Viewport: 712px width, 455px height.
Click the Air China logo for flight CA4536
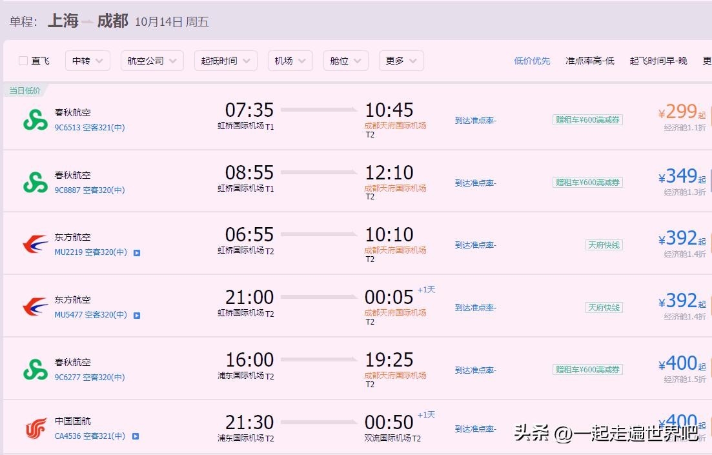tap(36, 429)
